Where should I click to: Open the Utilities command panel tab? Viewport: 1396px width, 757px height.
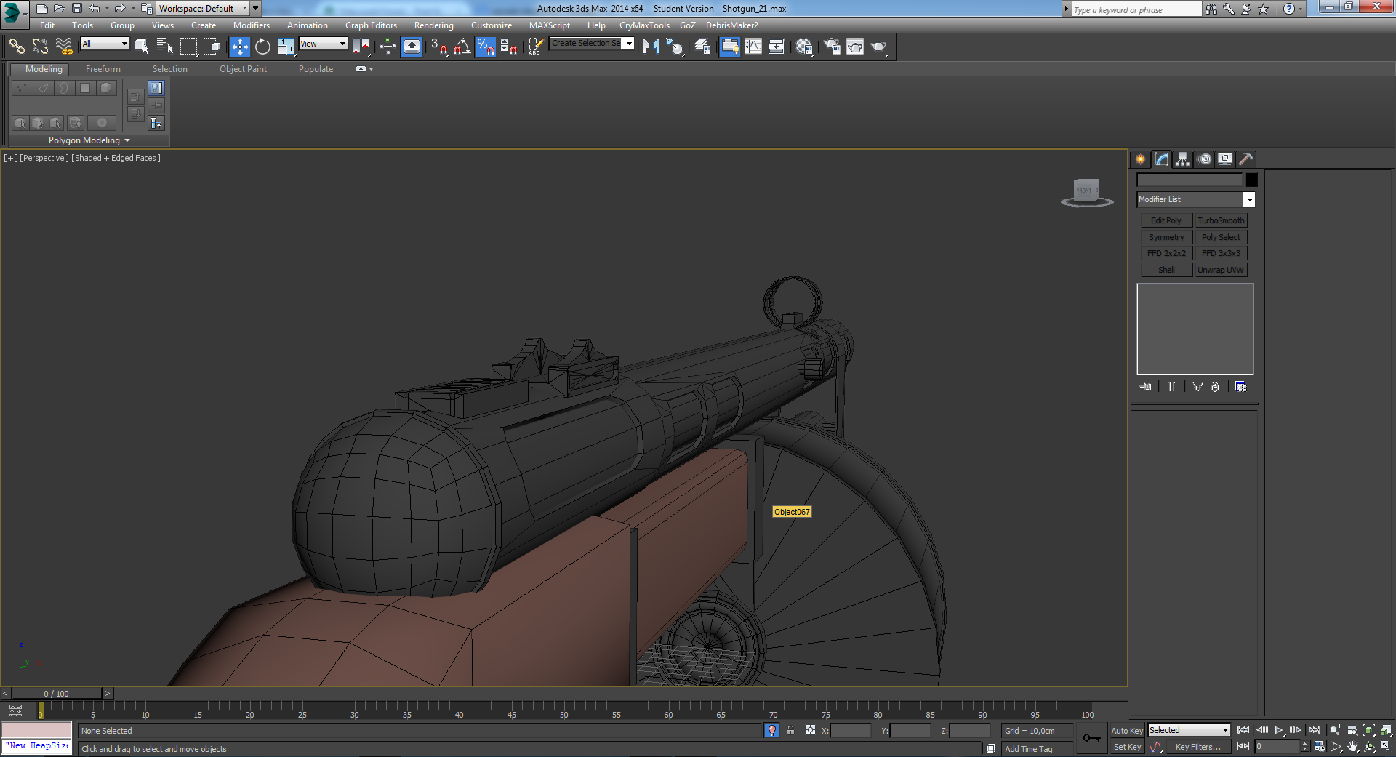[1245, 159]
